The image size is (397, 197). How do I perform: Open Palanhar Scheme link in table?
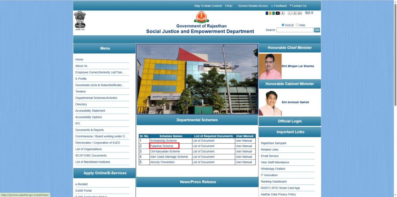pyautogui.click(x=162, y=146)
